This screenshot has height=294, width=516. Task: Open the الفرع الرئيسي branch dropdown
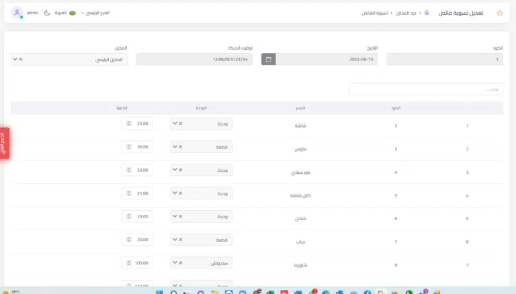click(x=96, y=13)
